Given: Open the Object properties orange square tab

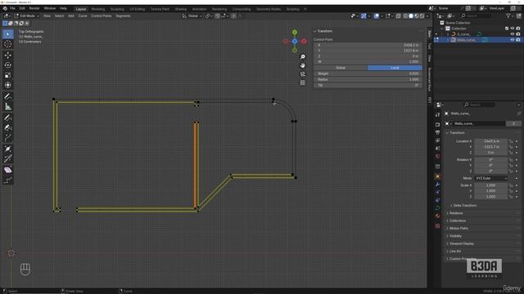Looking at the screenshot, I should tap(437, 176).
